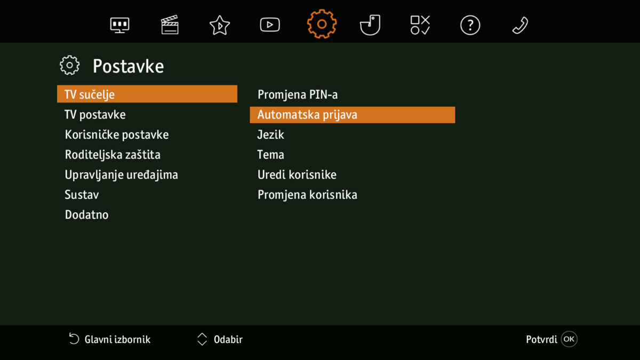This screenshot has width=640, height=360.
Task: Click the telephone icon at top right
Action: pyautogui.click(x=519, y=24)
